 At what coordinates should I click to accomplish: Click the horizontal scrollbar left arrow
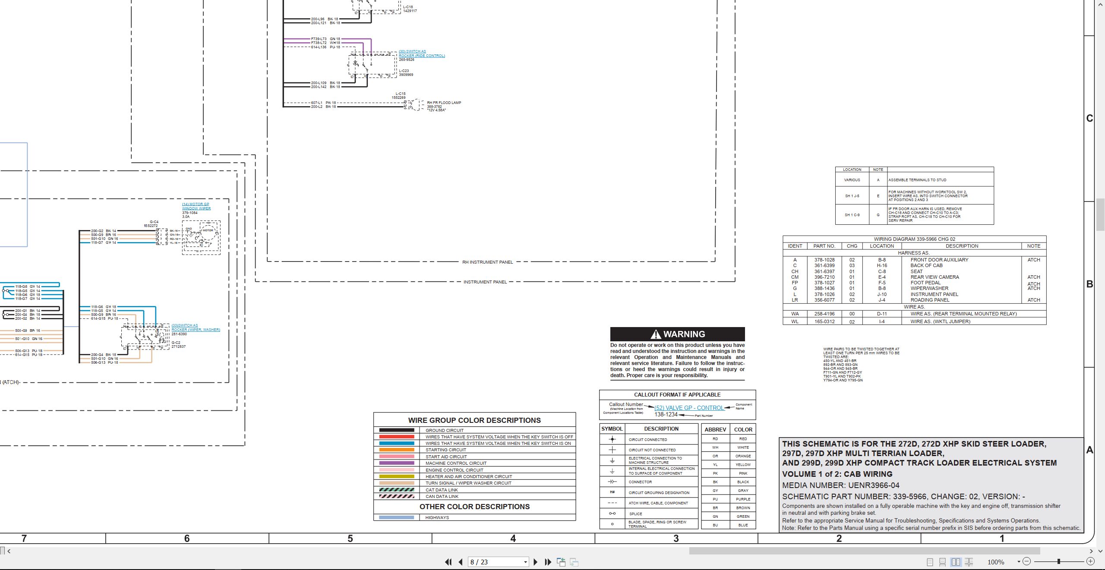tap(9, 551)
